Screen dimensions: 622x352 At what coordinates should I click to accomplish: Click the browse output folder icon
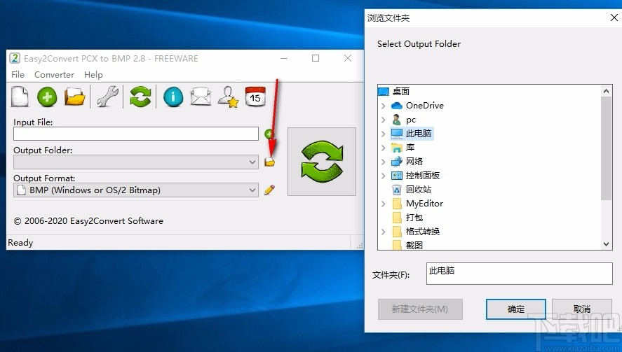click(x=270, y=162)
